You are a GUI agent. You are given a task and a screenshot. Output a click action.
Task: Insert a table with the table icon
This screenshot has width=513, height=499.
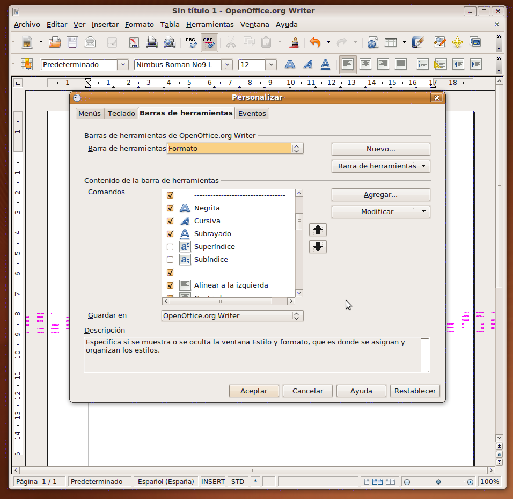391,42
